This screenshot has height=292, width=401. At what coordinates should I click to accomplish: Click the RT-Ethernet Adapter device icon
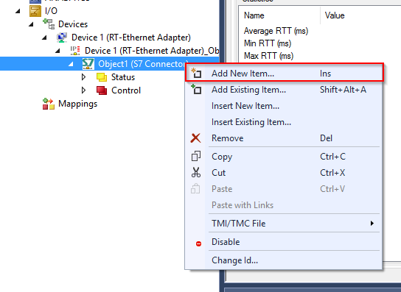[62, 38]
